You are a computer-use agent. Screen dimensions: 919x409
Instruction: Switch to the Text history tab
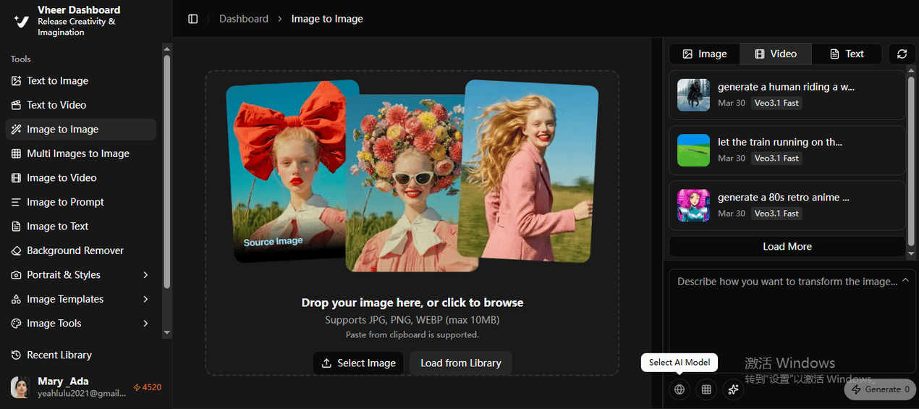(847, 54)
